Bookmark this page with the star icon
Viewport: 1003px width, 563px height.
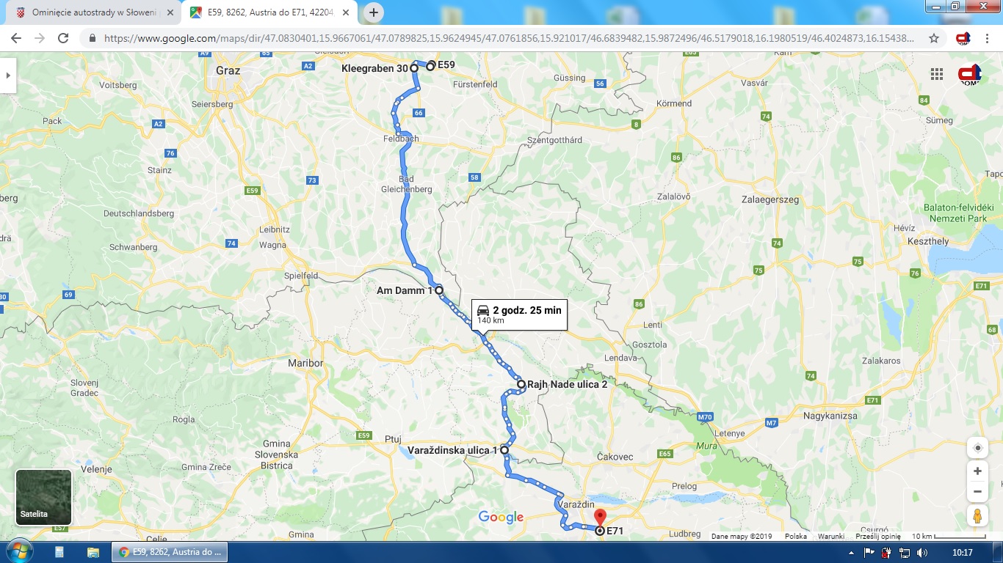point(934,38)
